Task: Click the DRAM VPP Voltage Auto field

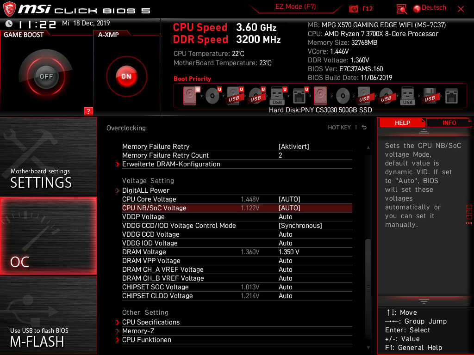Action: (285, 261)
